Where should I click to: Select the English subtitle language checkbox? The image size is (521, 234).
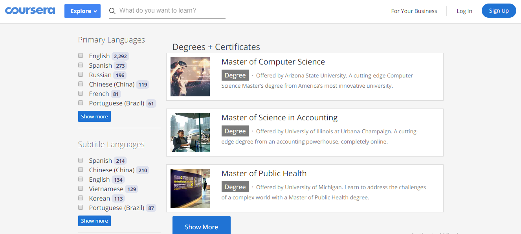[81, 179]
